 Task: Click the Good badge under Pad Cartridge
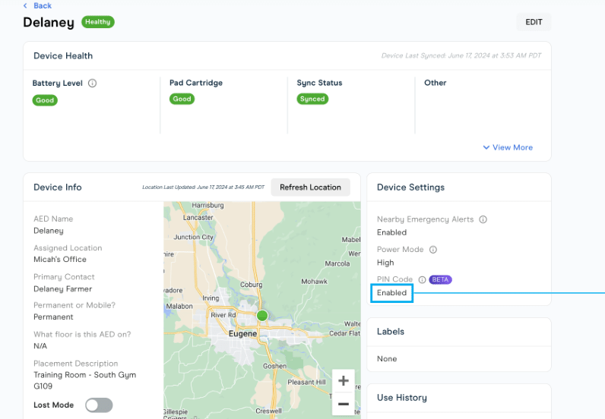pos(182,99)
